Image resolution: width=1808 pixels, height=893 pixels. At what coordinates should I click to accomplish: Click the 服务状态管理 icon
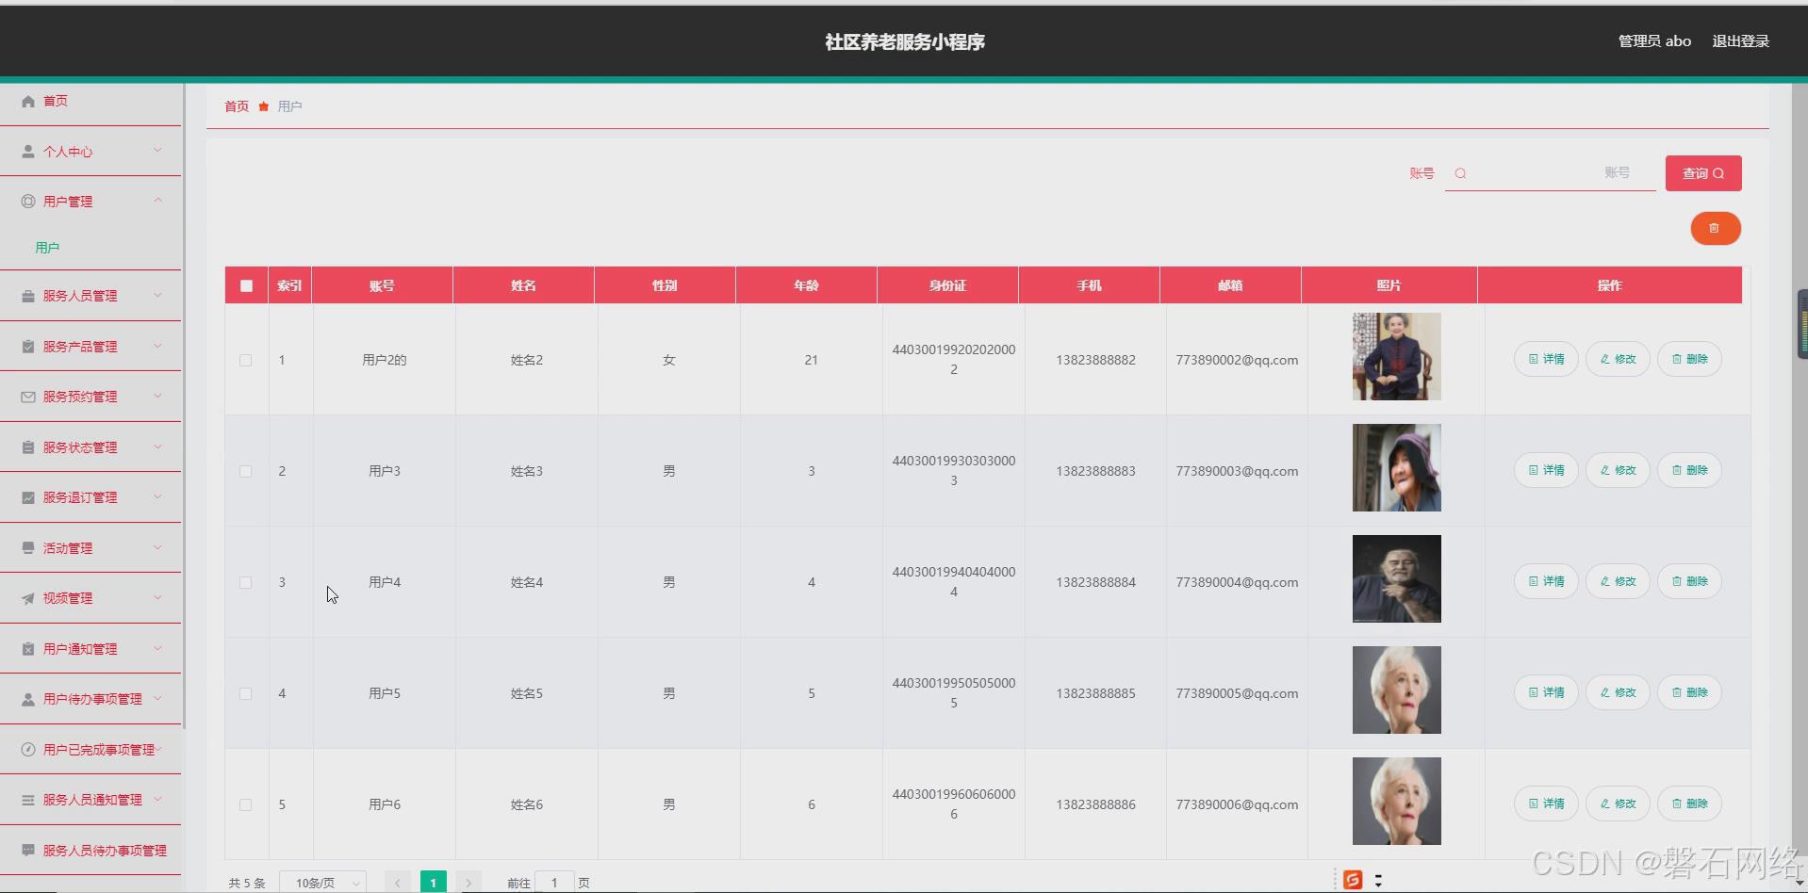(28, 447)
